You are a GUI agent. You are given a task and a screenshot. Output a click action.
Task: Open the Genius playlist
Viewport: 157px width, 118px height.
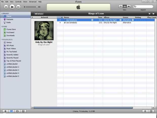tap(9, 42)
